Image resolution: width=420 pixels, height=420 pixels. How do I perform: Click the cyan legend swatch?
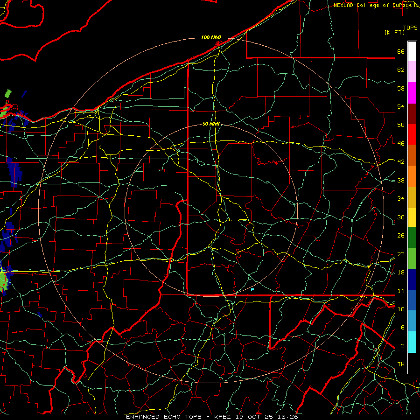(412, 342)
